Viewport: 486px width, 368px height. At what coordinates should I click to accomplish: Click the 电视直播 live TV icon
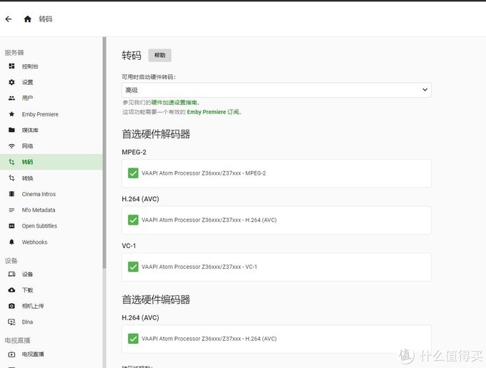pos(11,354)
